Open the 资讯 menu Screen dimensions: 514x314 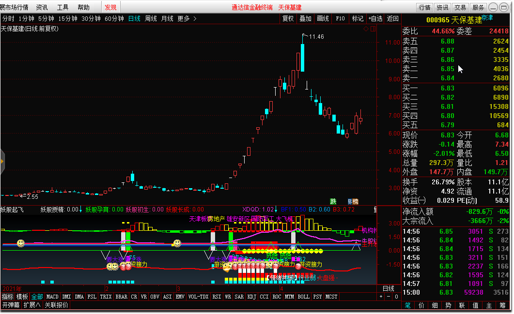pyautogui.click(x=42, y=7)
